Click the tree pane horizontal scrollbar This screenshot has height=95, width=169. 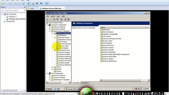coord(58,82)
